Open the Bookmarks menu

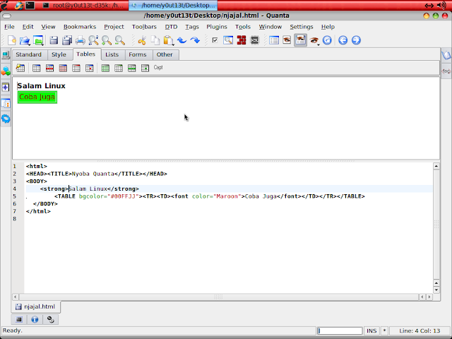(x=80, y=27)
